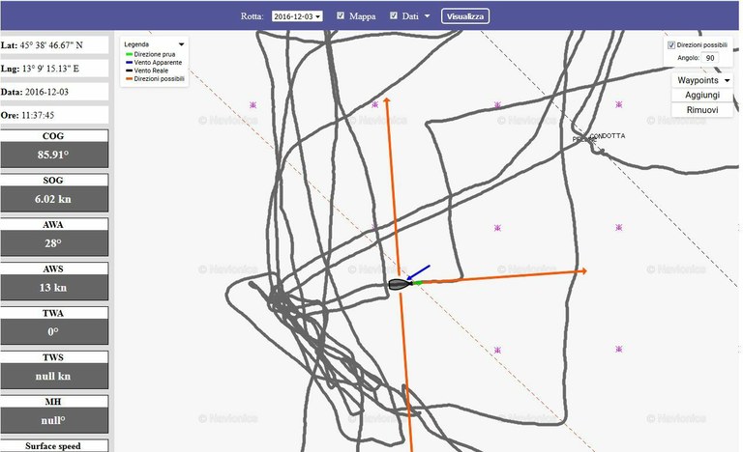Uncheck the Direzioni possibili checkbox

(672, 44)
